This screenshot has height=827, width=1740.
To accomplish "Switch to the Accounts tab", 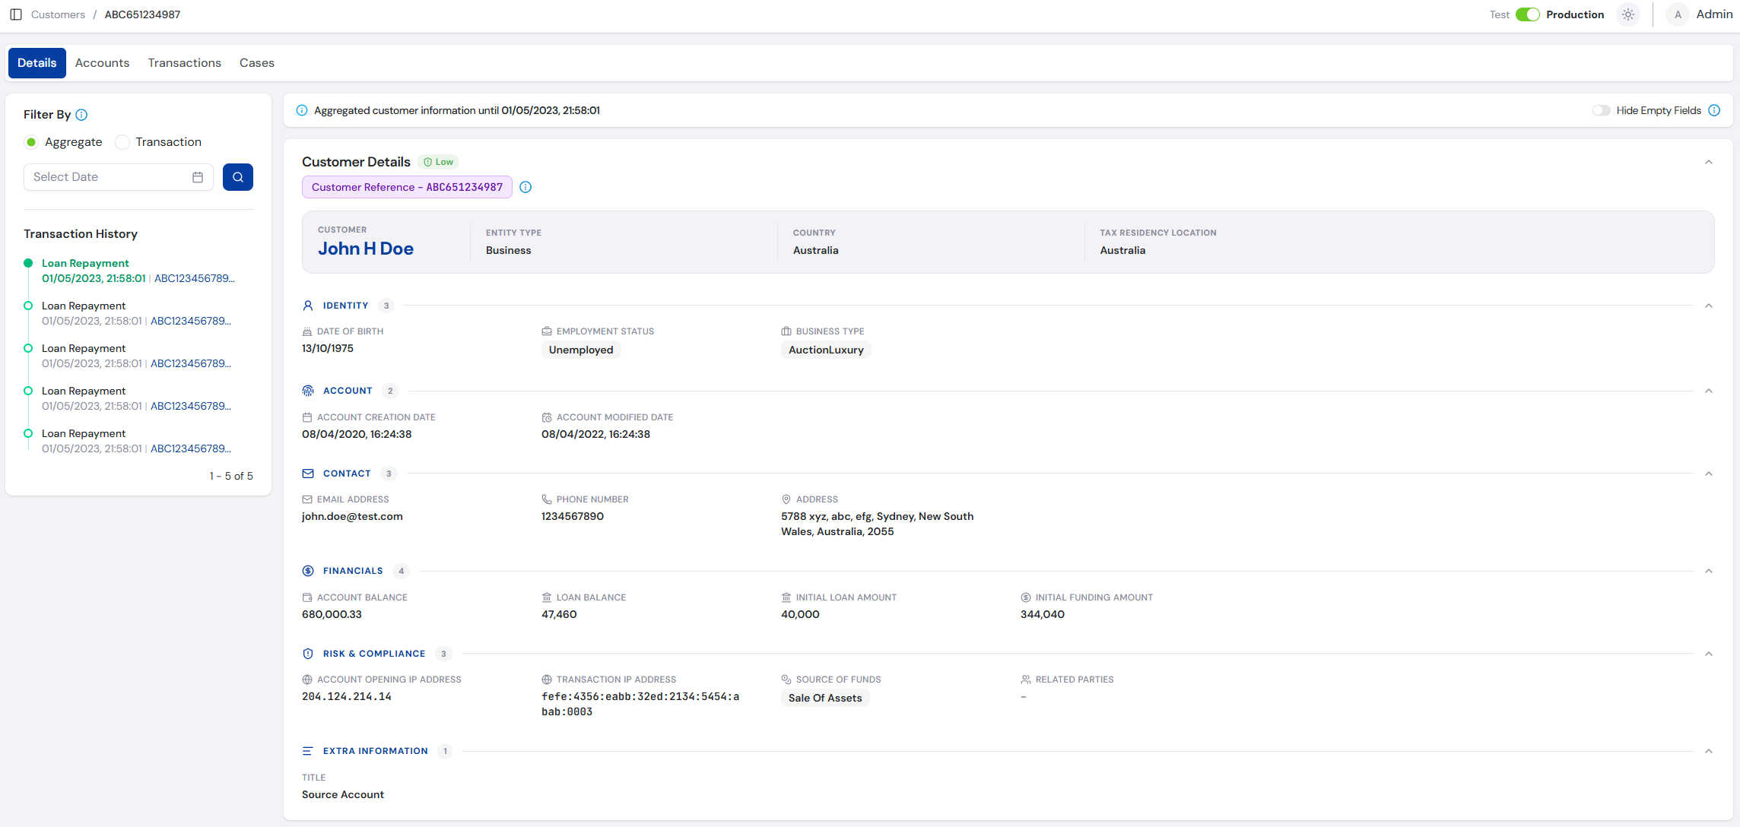I will 102,63.
